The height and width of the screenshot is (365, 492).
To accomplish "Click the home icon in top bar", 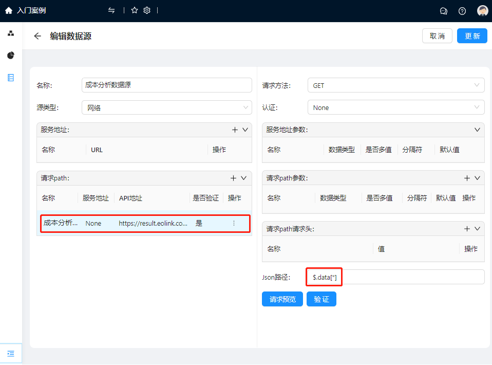I will point(8,10).
